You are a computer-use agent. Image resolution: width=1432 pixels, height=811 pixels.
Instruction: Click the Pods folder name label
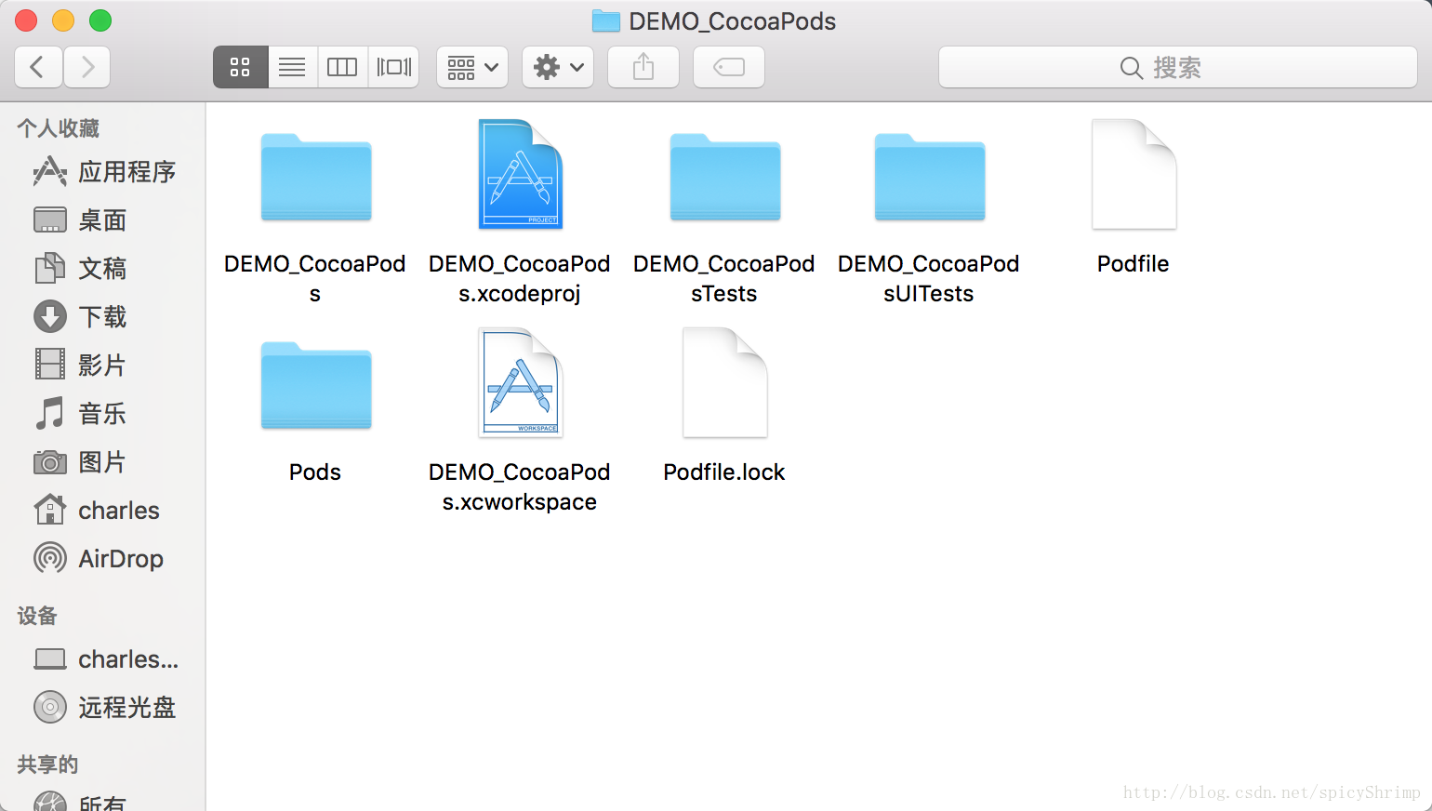click(315, 472)
